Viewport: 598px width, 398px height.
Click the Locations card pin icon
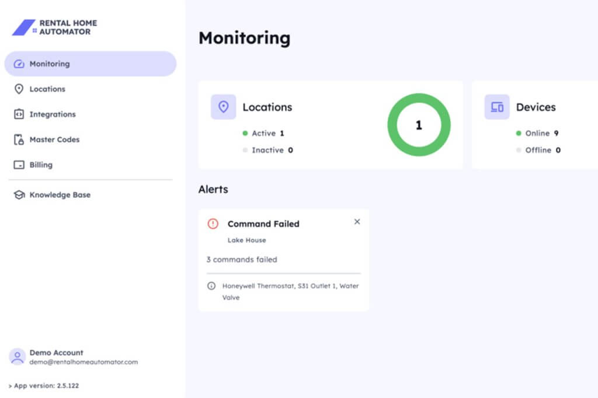pyautogui.click(x=223, y=107)
